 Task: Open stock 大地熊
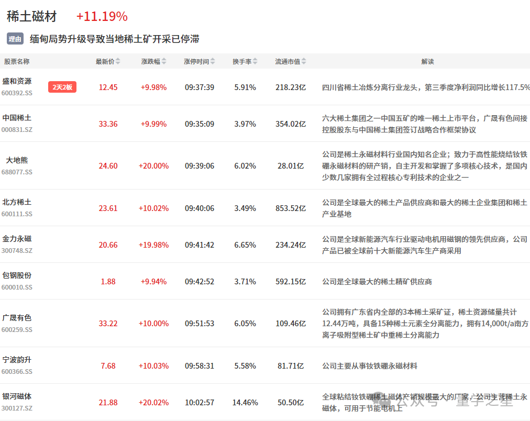pyautogui.click(x=17, y=160)
